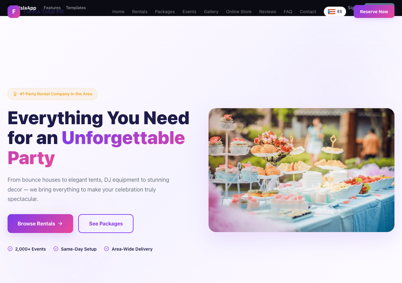402x283 pixels.
Task: Click the checkmark icon beside Same-Day Setup
Action: tap(56, 249)
